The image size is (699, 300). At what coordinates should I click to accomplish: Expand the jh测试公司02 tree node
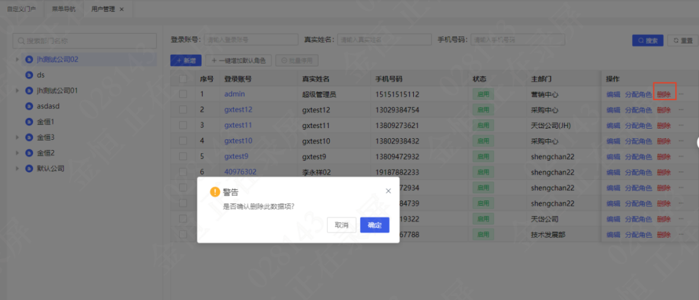point(17,59)
